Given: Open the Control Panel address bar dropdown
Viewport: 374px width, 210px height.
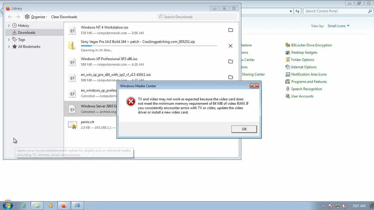Looking at the screenshot, I should 291,11.
